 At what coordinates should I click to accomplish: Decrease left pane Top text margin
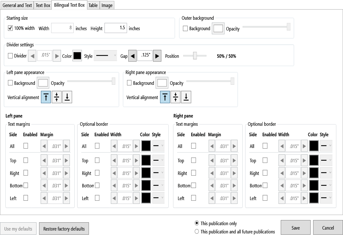[44, 160]
